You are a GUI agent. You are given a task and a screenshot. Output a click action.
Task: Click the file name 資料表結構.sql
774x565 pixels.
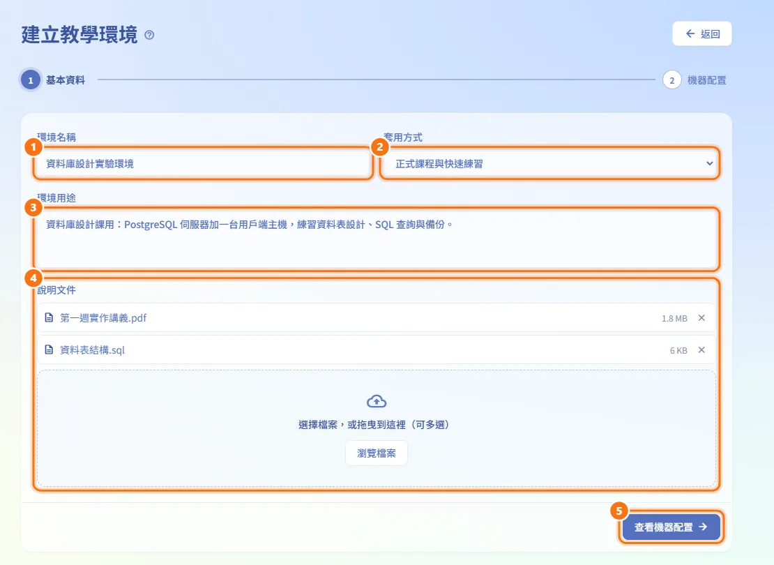(92, 350)
